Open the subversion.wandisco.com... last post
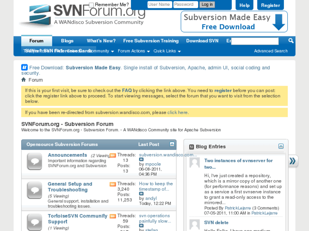This screenshot has width=309, height=231. coord(168,155)
